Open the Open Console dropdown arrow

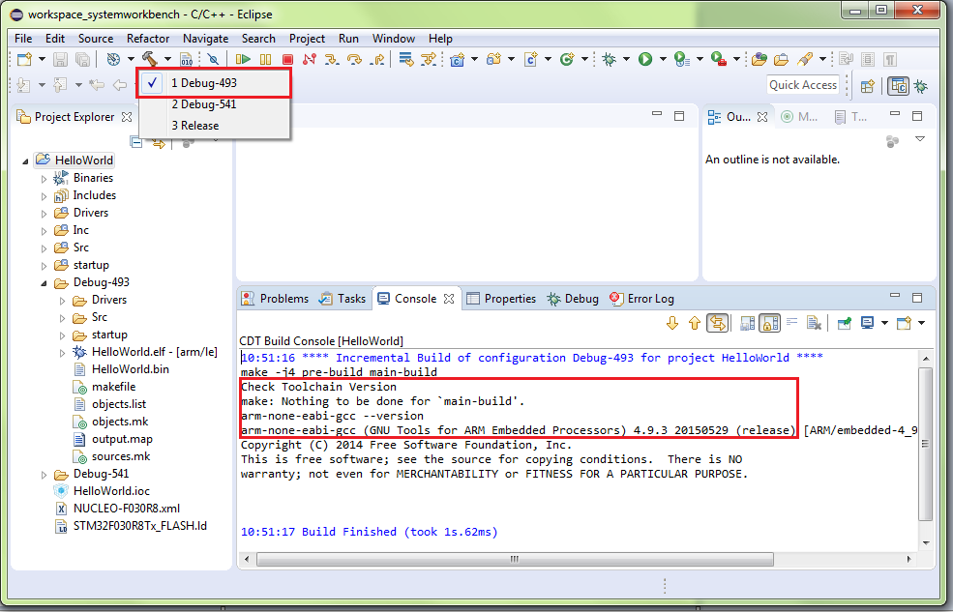(x=921, y=323)
